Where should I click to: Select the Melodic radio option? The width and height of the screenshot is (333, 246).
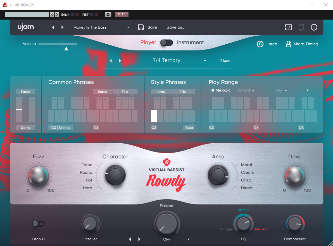213,90
